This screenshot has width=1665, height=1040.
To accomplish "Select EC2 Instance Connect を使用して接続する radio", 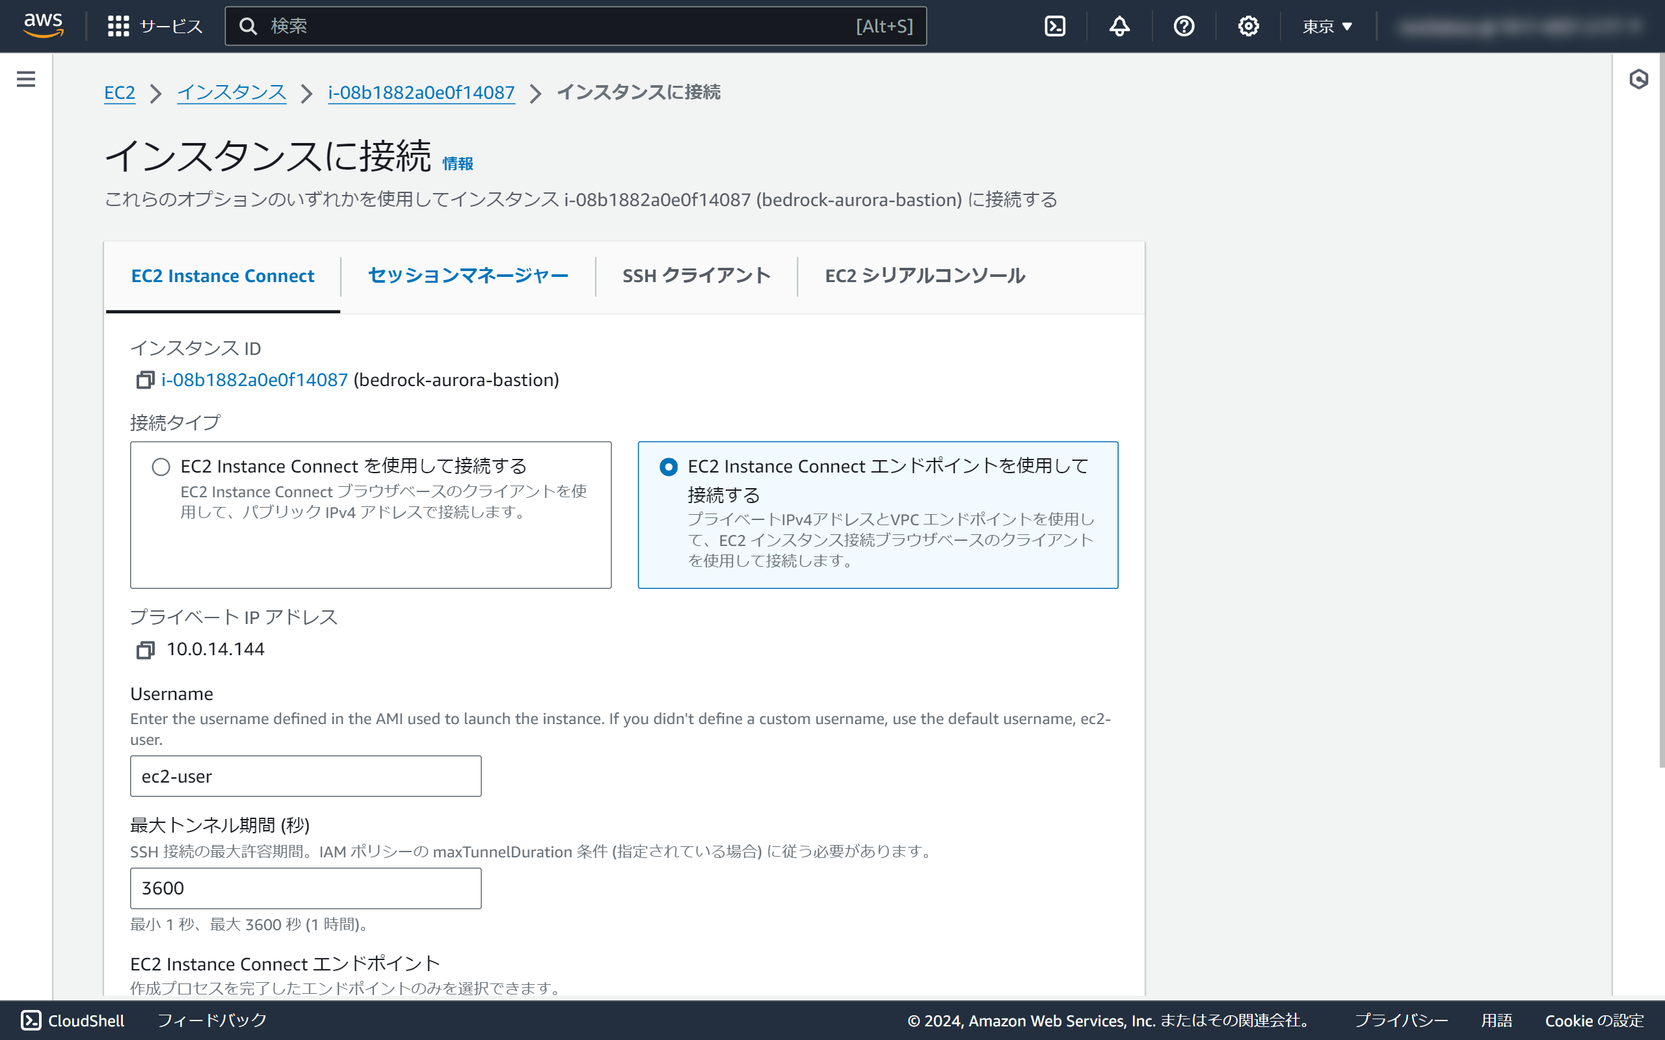I will click(x=161, y=467).
